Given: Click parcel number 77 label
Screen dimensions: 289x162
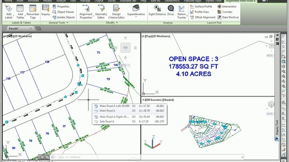Looking at the screenshot, I should [64, 126].
